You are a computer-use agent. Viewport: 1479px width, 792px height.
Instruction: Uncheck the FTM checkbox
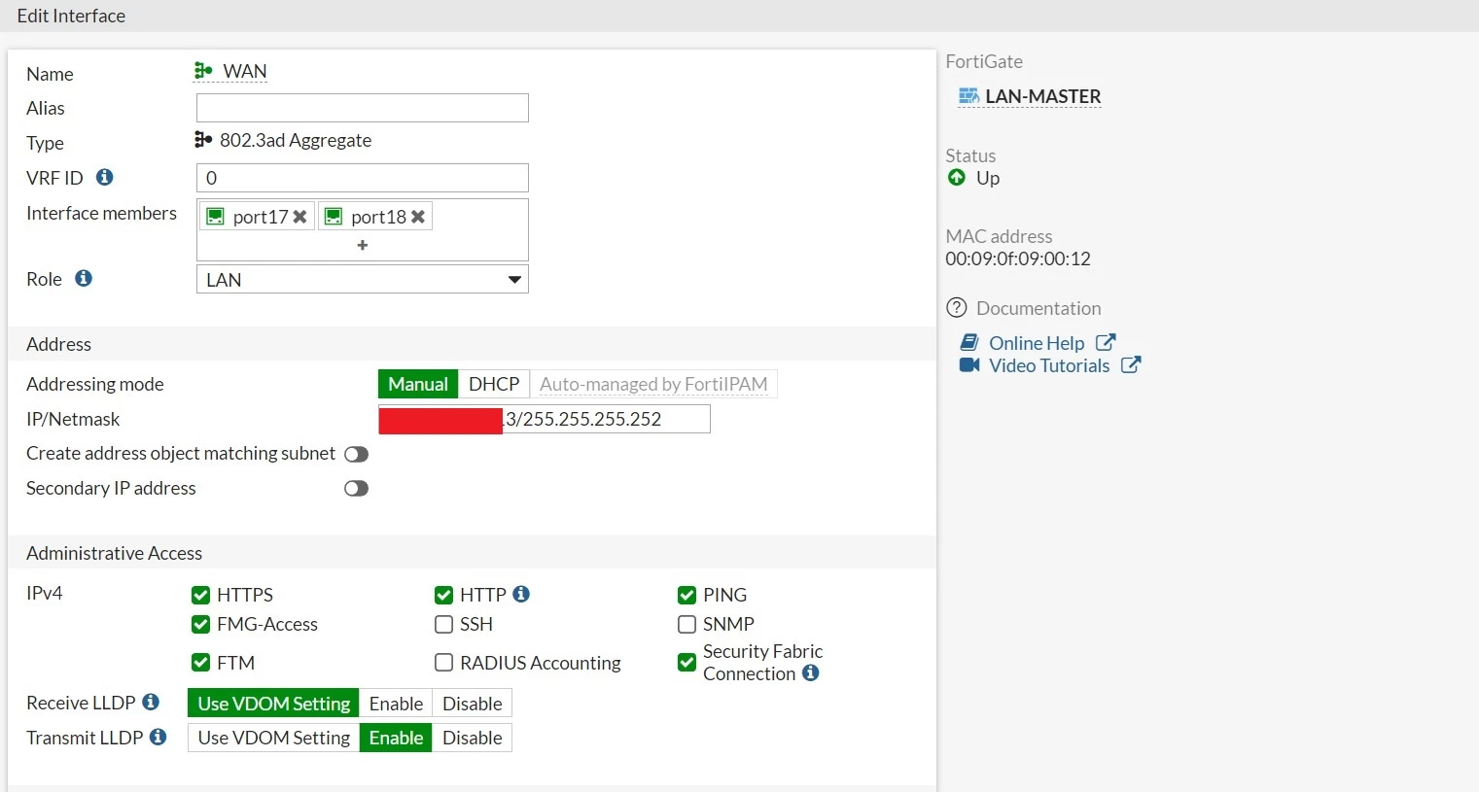coord(201,663)
